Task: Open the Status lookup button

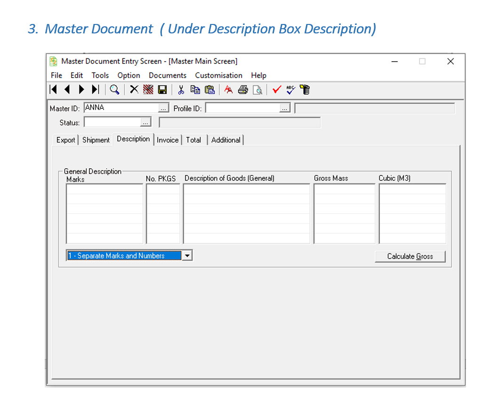Action: tap(146, 123)
